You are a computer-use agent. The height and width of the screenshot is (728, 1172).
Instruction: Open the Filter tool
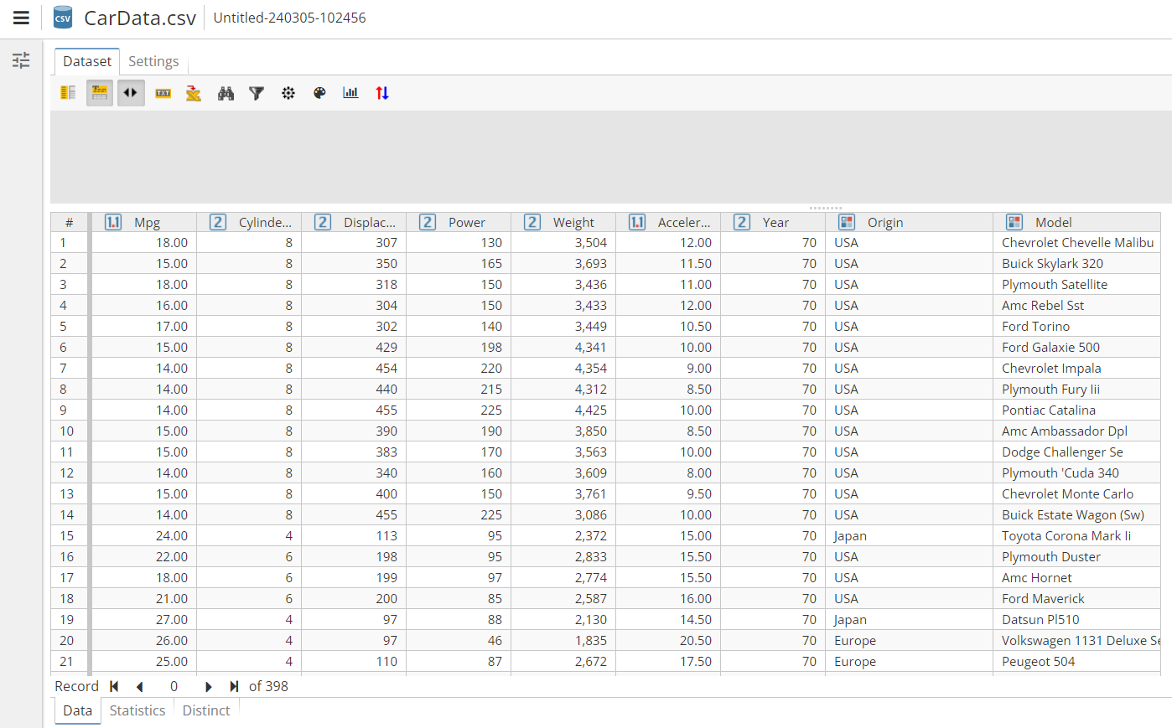[257, 92]
